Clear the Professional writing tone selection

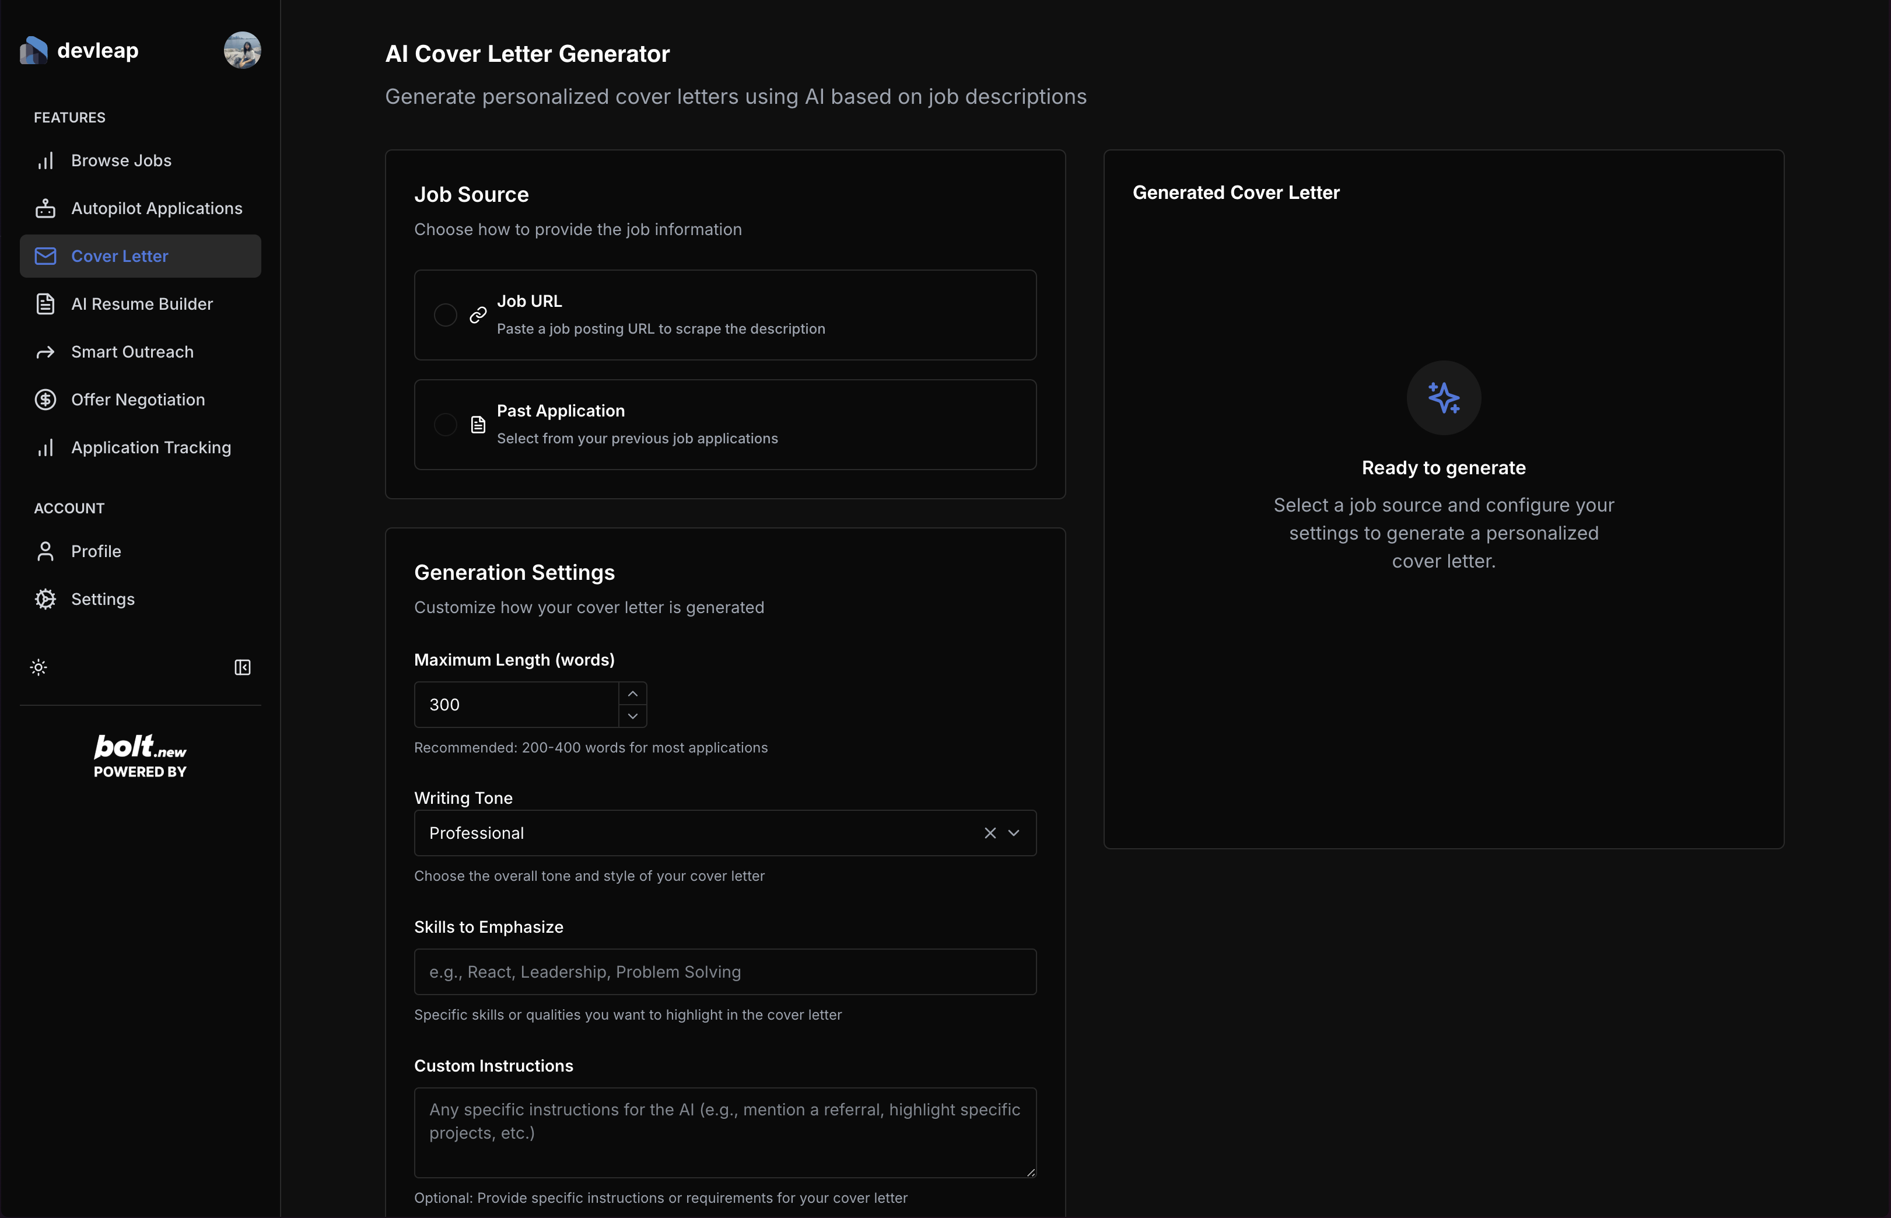[x=989, y=833]
